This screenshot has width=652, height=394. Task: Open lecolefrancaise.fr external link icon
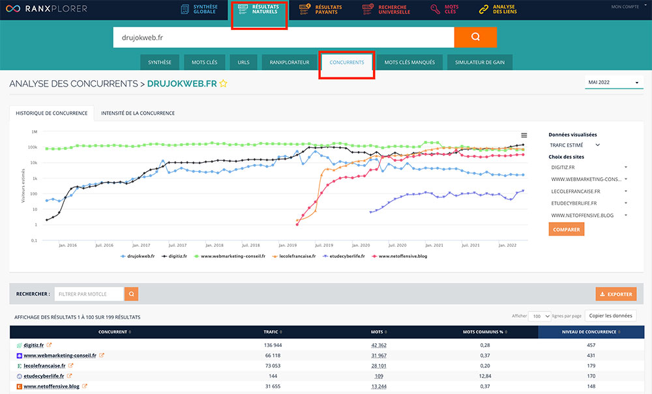pyautogui.click(x=70, y=366)
